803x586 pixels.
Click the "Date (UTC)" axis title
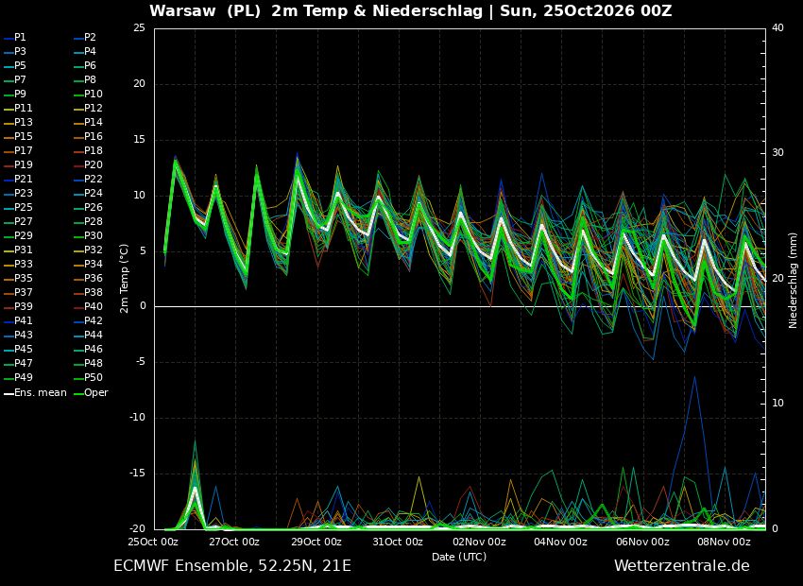[459, 557]
